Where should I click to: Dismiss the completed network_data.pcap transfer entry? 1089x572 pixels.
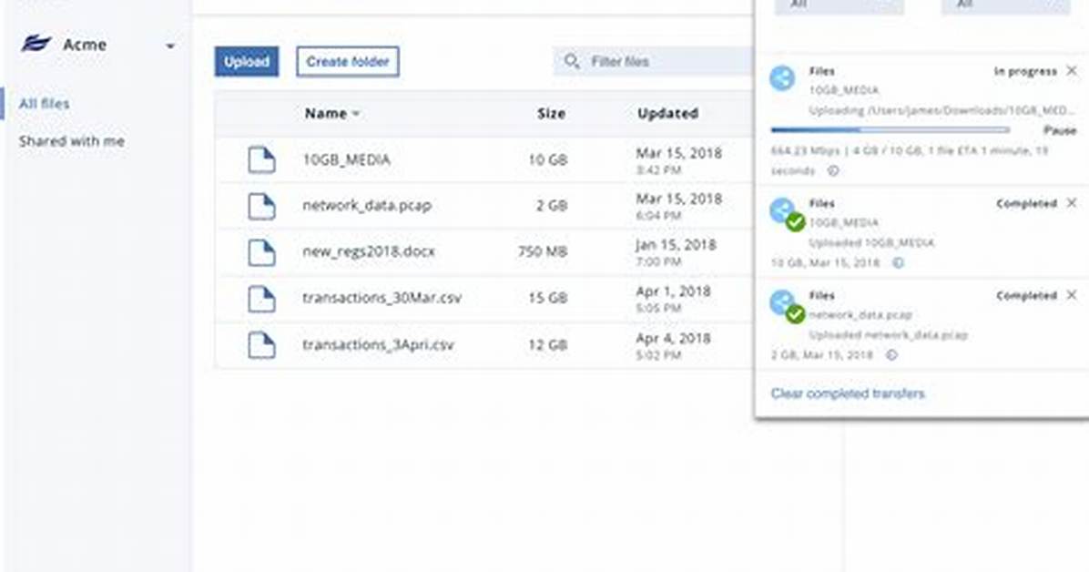1072,295
